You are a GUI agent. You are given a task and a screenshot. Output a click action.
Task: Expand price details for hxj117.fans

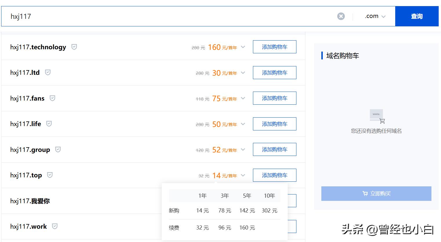click(x=243, y=98)
